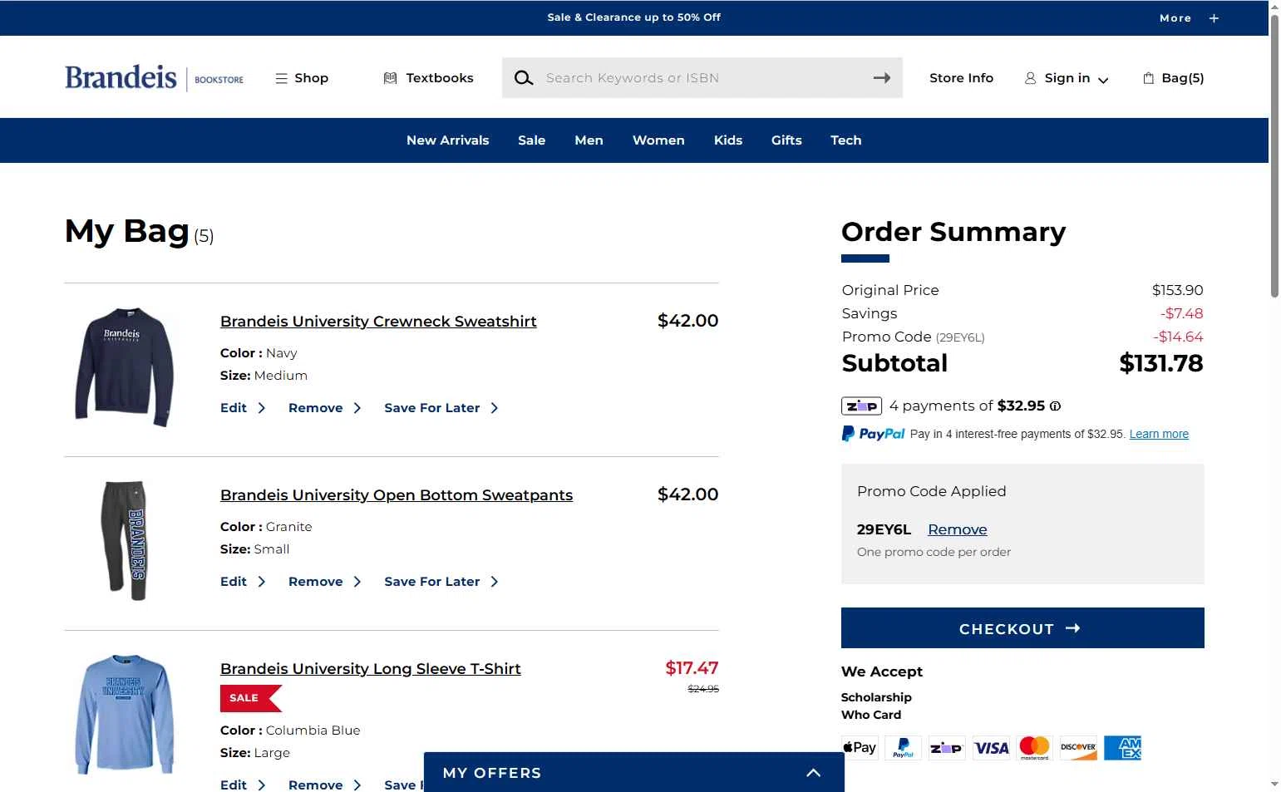Edit the Crewneck Sweatshirt item
Screen dimensions: 1281x792
coord(242,408)
